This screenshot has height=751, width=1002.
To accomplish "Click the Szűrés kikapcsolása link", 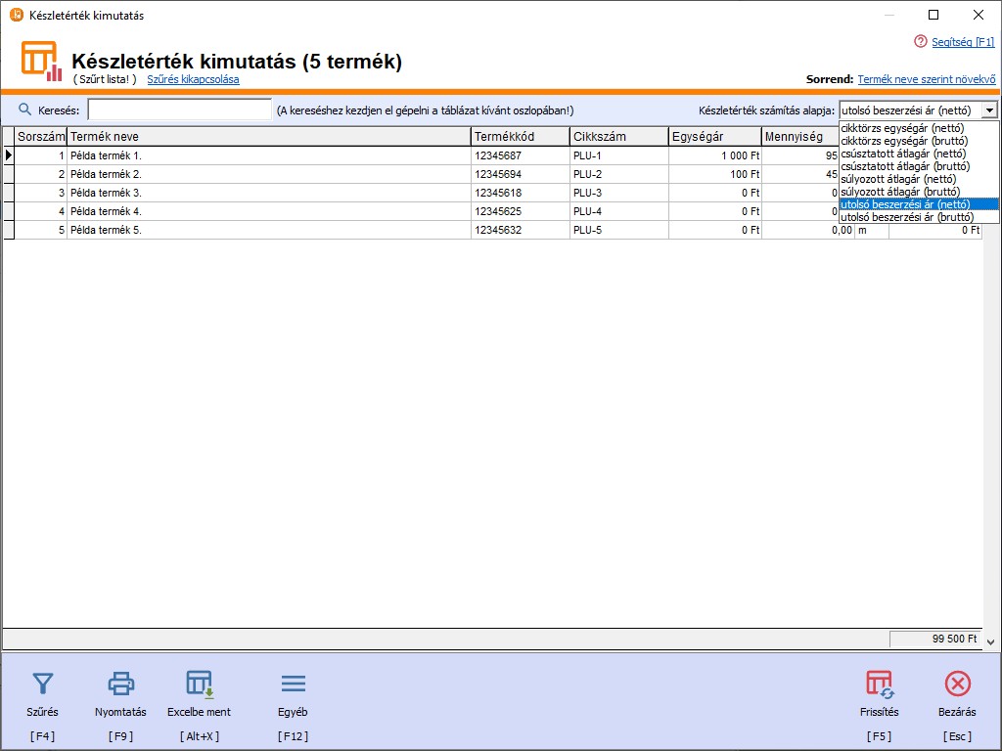I will [x=193, y=79].
